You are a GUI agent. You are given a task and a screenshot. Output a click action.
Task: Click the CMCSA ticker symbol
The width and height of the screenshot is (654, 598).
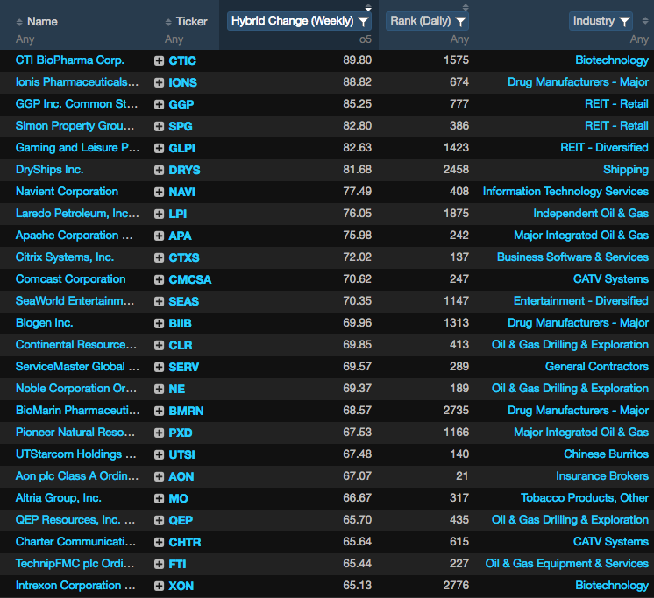(x=189, y=279)
